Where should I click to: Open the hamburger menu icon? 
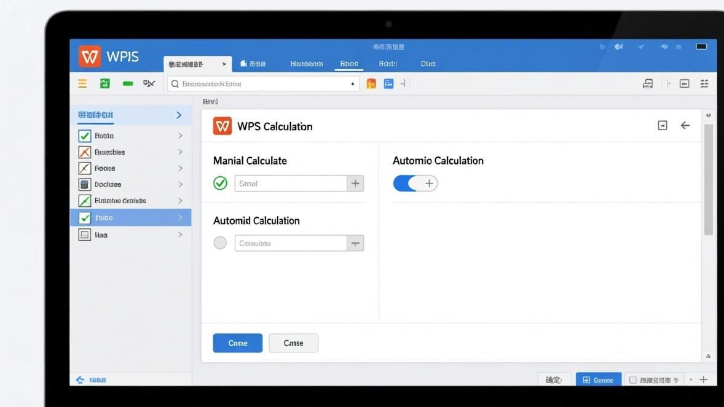pos(82,83)
